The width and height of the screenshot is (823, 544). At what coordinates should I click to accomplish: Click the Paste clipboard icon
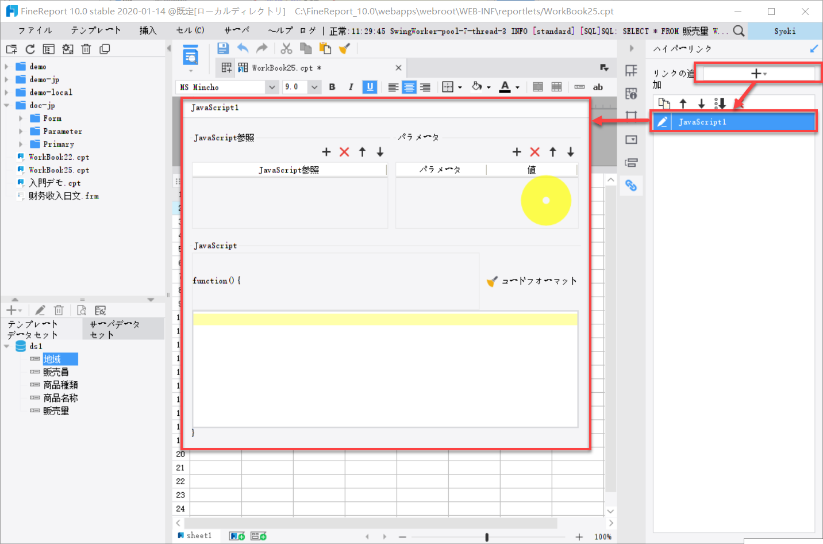(x=325, y=49)
